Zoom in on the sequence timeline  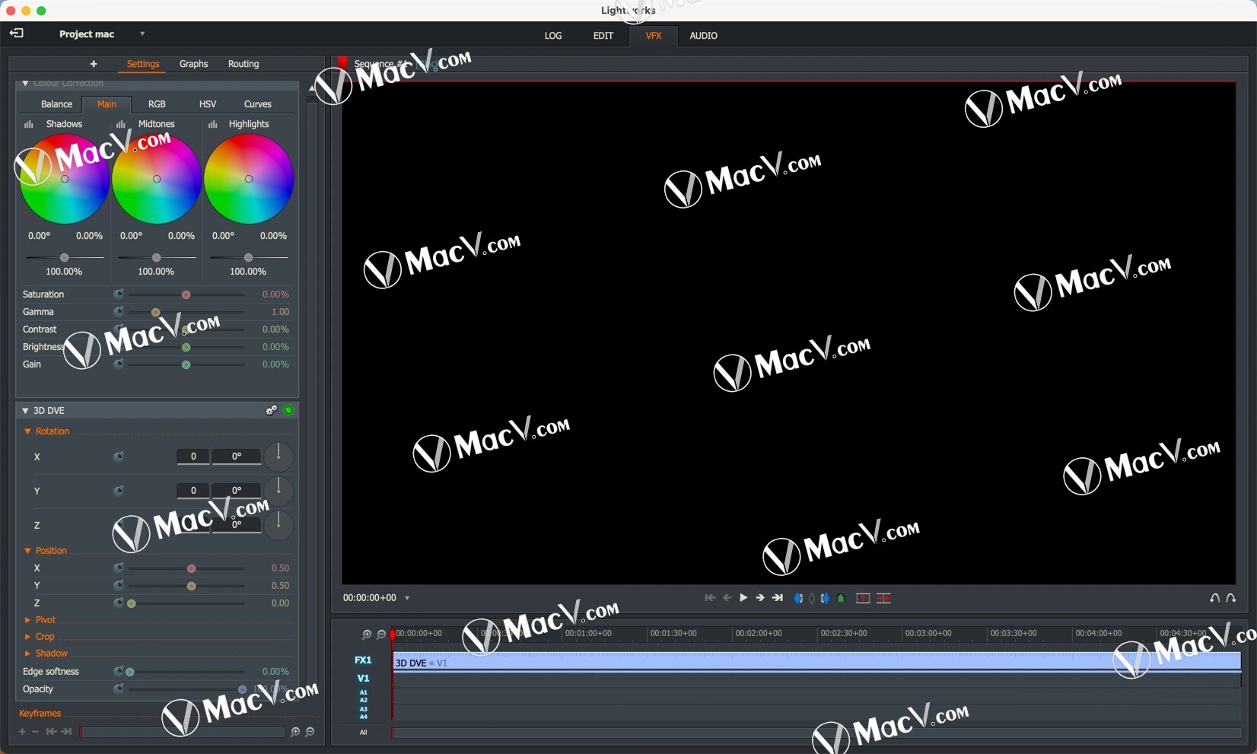pos(367,635)
